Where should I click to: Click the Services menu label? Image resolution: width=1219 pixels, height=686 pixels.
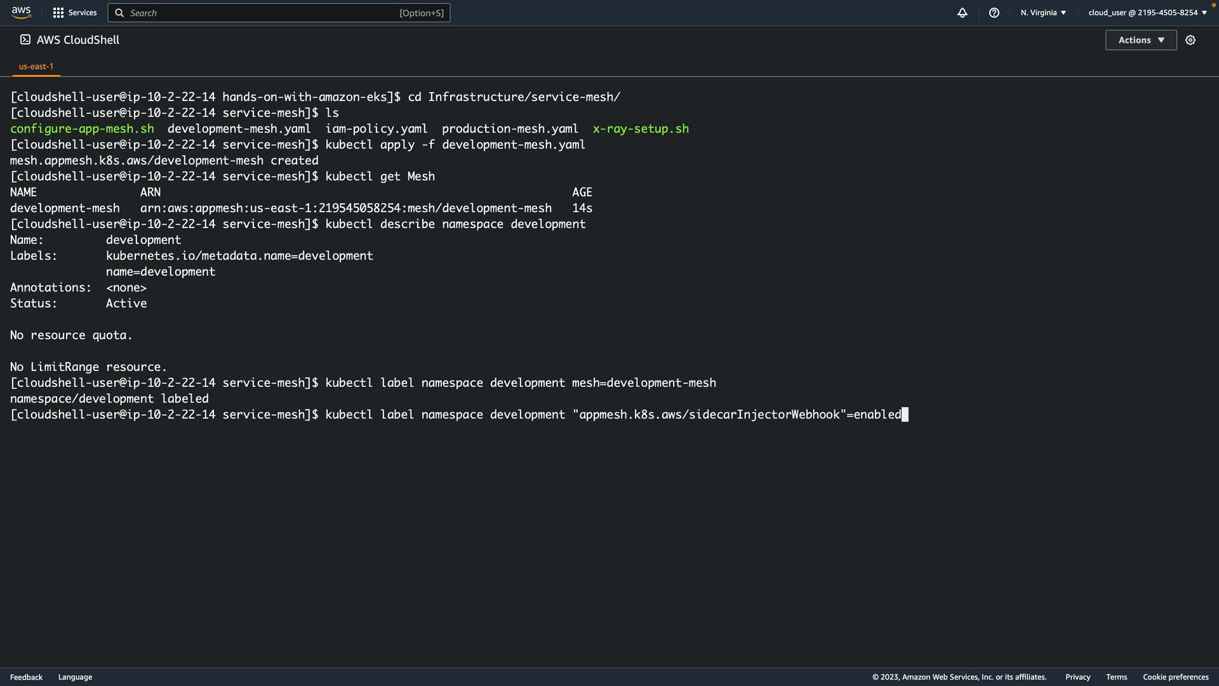click(x=83, y=13)
